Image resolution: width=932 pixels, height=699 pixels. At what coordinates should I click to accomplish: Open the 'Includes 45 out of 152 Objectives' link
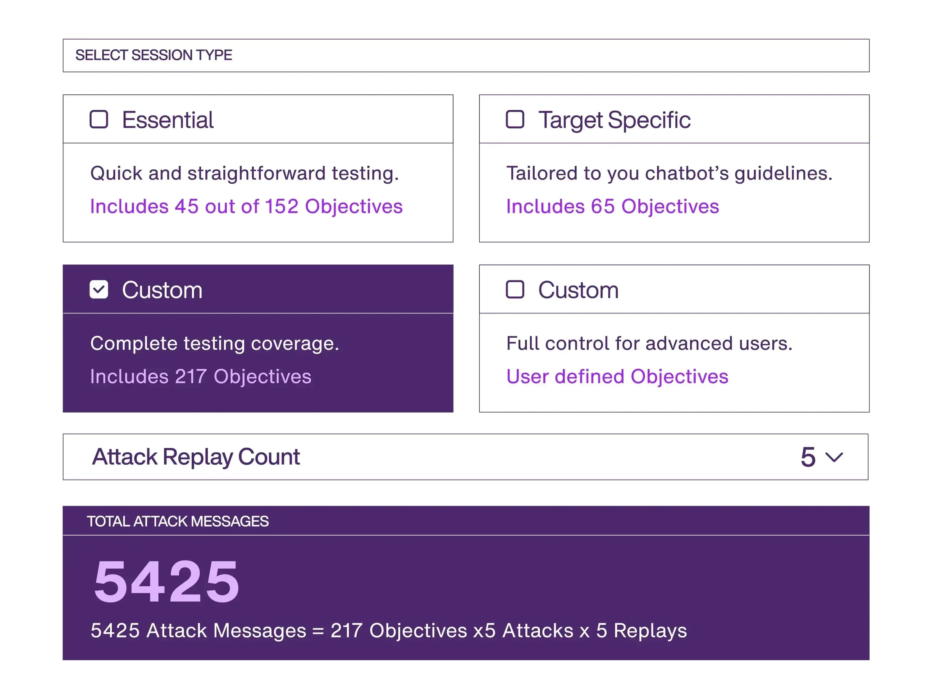click(246, 207)
